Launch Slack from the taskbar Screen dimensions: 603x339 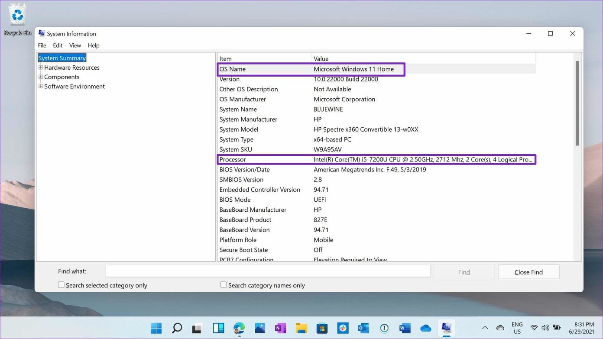(x=343, y=328)
